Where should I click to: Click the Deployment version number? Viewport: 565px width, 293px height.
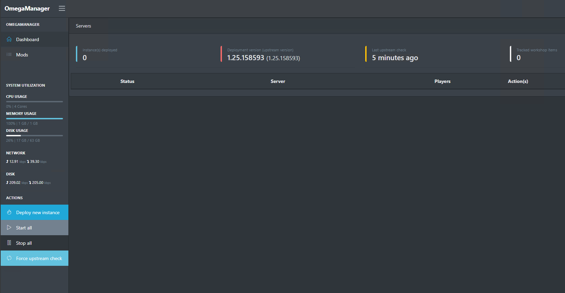pos(245,58)
